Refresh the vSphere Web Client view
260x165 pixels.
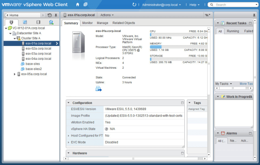pyautogui.click(x=135, y=4)
